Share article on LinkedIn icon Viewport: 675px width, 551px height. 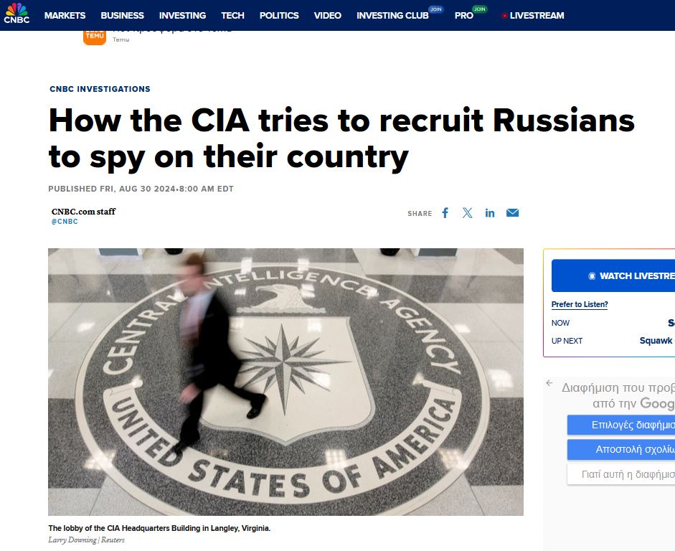point(490,212)
